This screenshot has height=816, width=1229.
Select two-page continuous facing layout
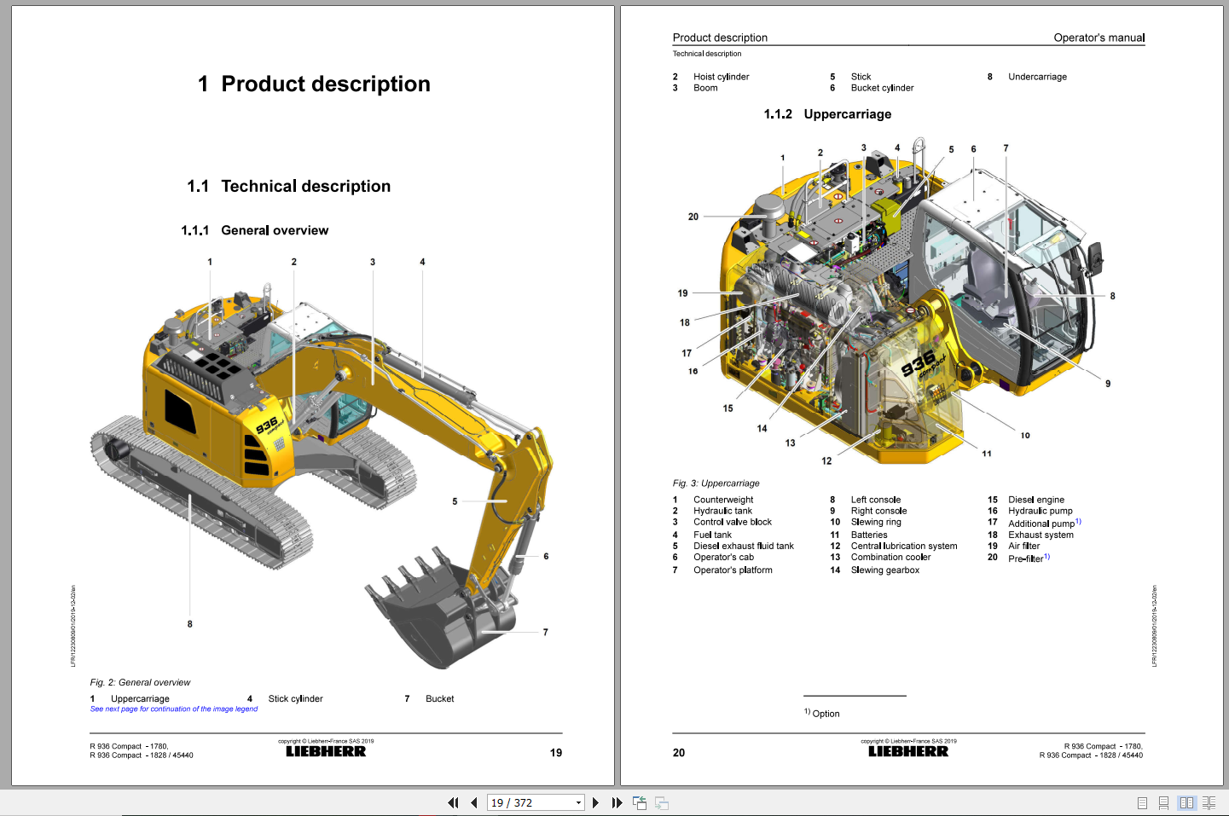1209,802
